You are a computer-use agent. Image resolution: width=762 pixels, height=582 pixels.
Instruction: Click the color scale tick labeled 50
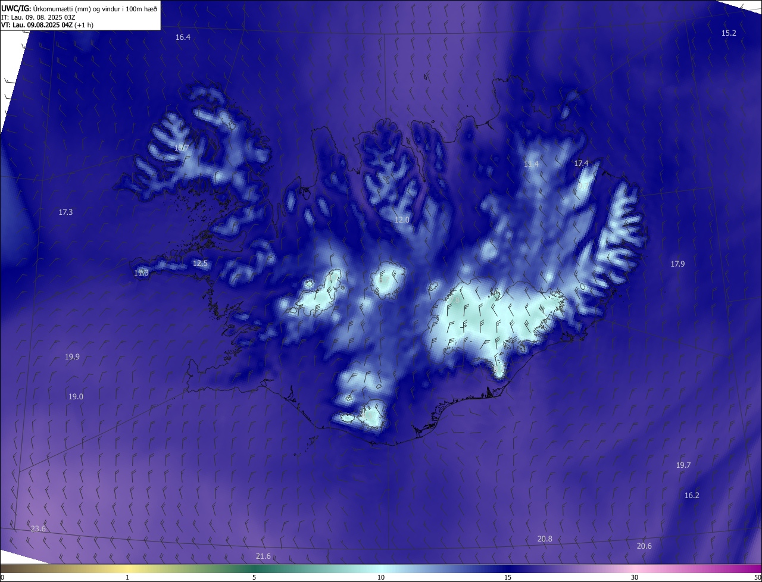tap(758, 578)
